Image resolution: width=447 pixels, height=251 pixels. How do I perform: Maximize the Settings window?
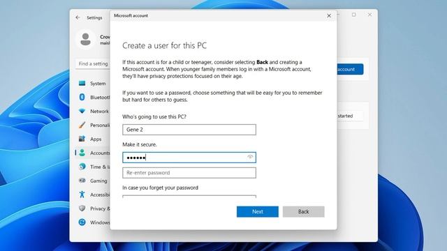click(x=354, y=15)
